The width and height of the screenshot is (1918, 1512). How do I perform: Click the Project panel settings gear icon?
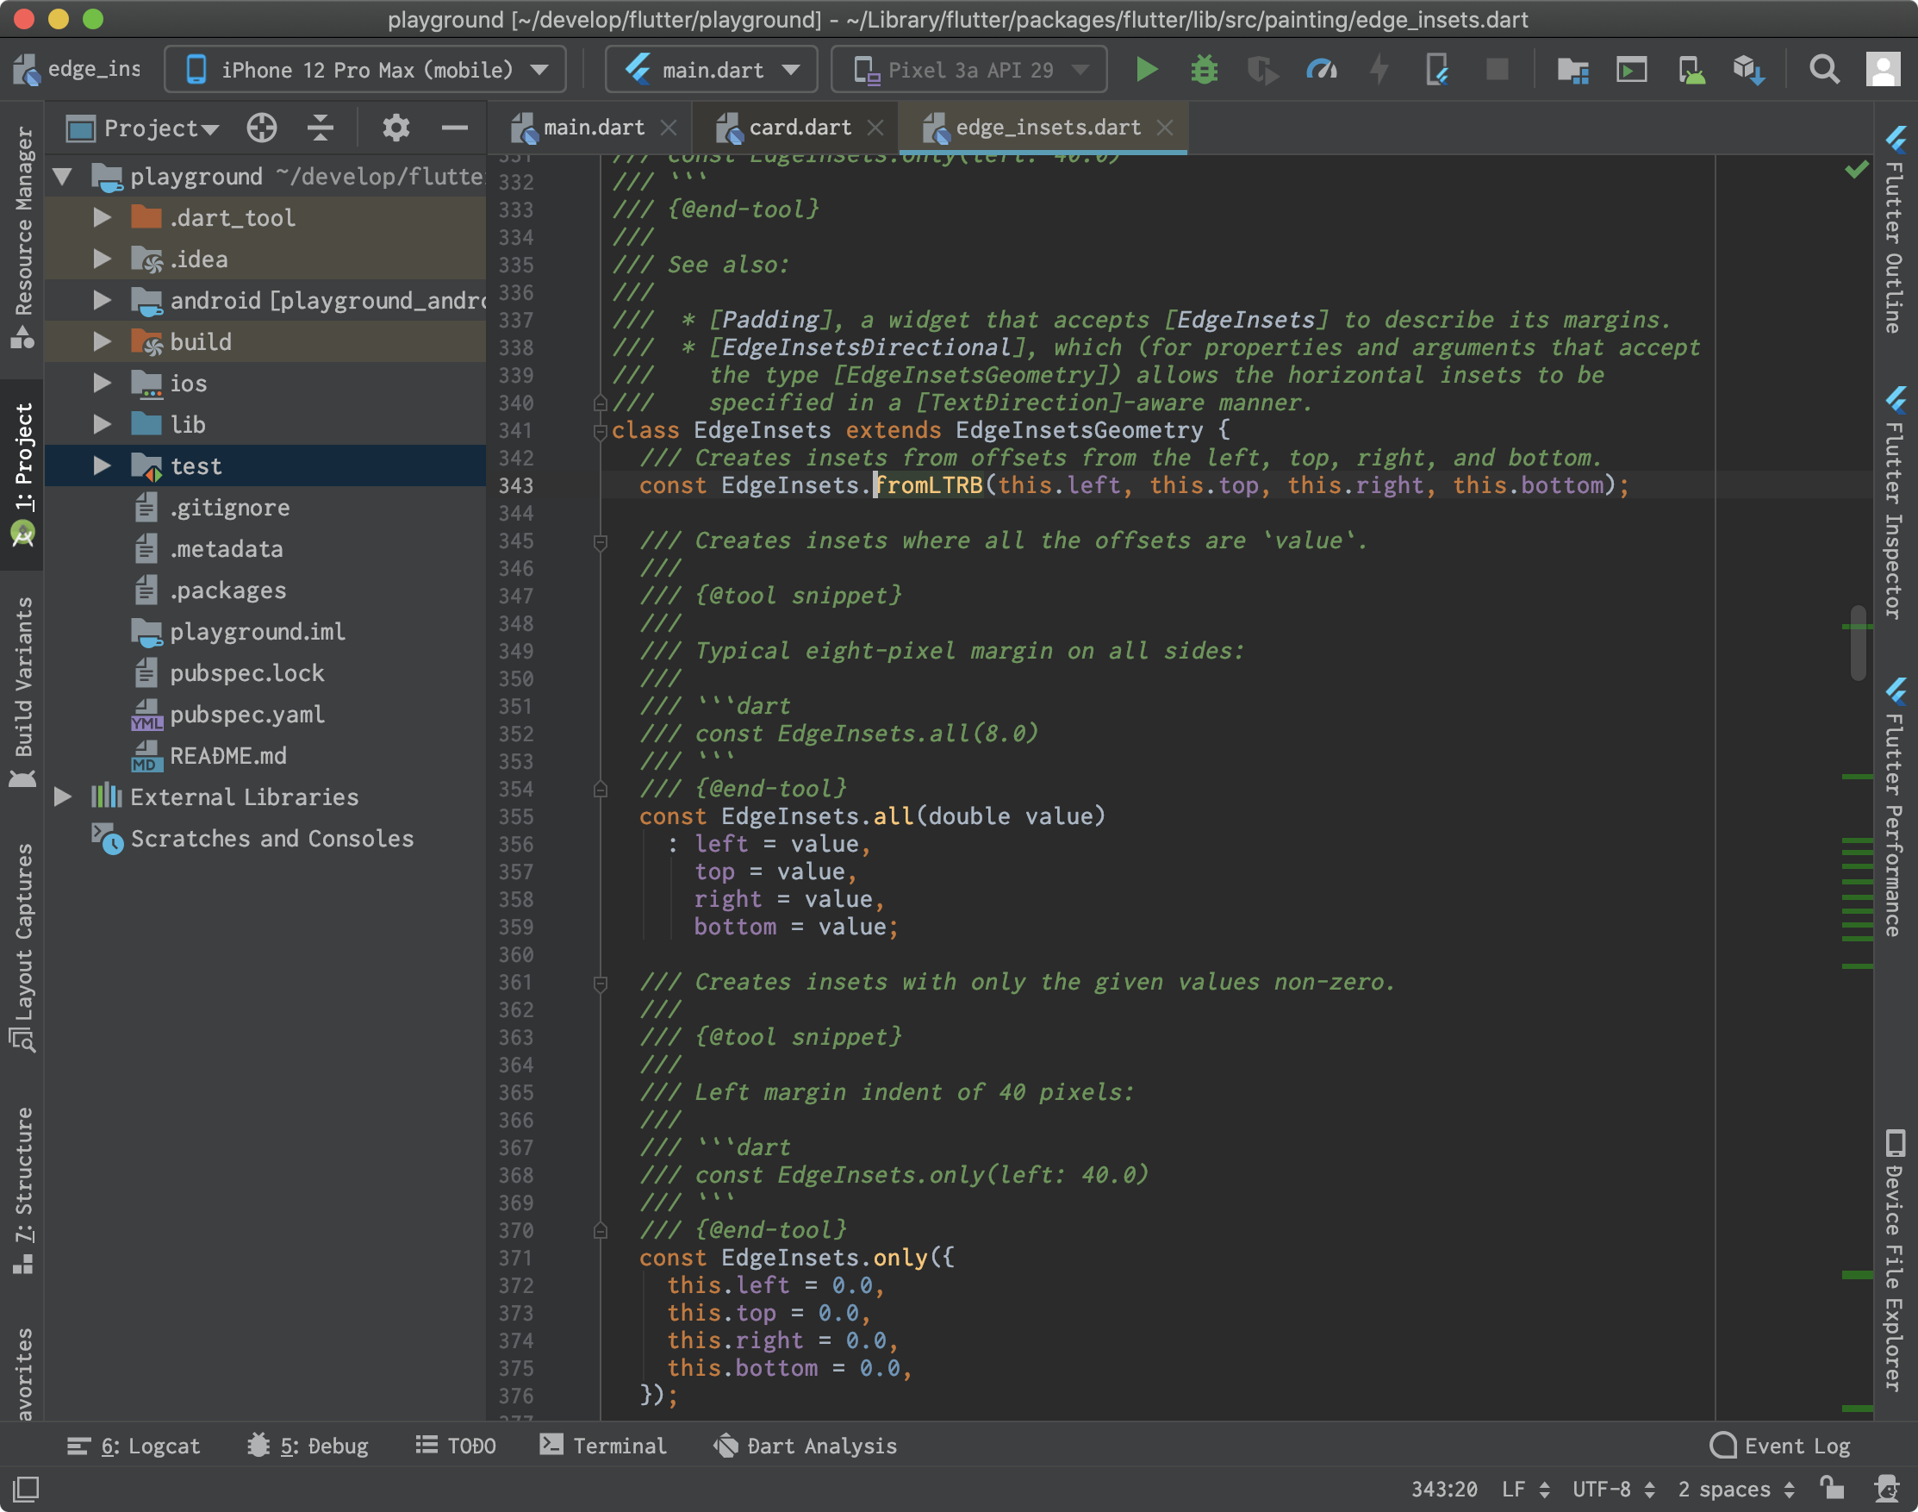(x=395, y=128)
